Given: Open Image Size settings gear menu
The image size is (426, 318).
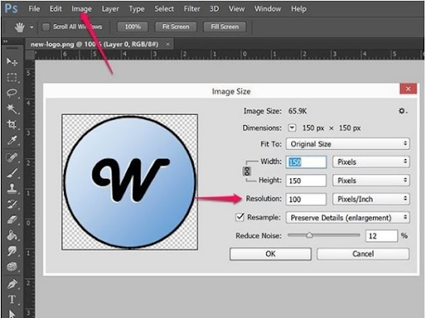Looking at the screenshot, I should click(403, 111).
